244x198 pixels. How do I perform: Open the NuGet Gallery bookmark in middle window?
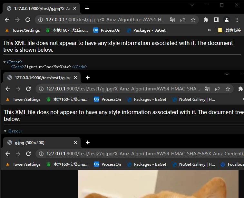tap(193, 99)
